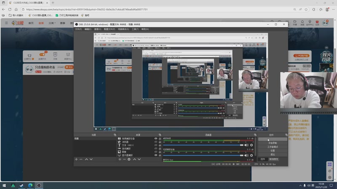Open OBS 设置 from the controls panel
Image resolution: width=337 pixels, height=189 pixels.
coord(273,151)
